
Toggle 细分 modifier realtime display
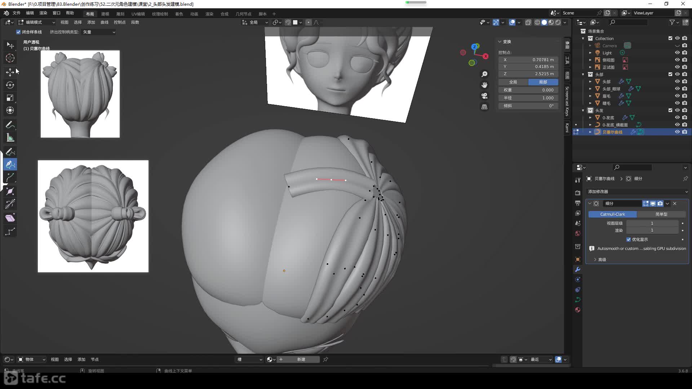(x=653, y=204)
